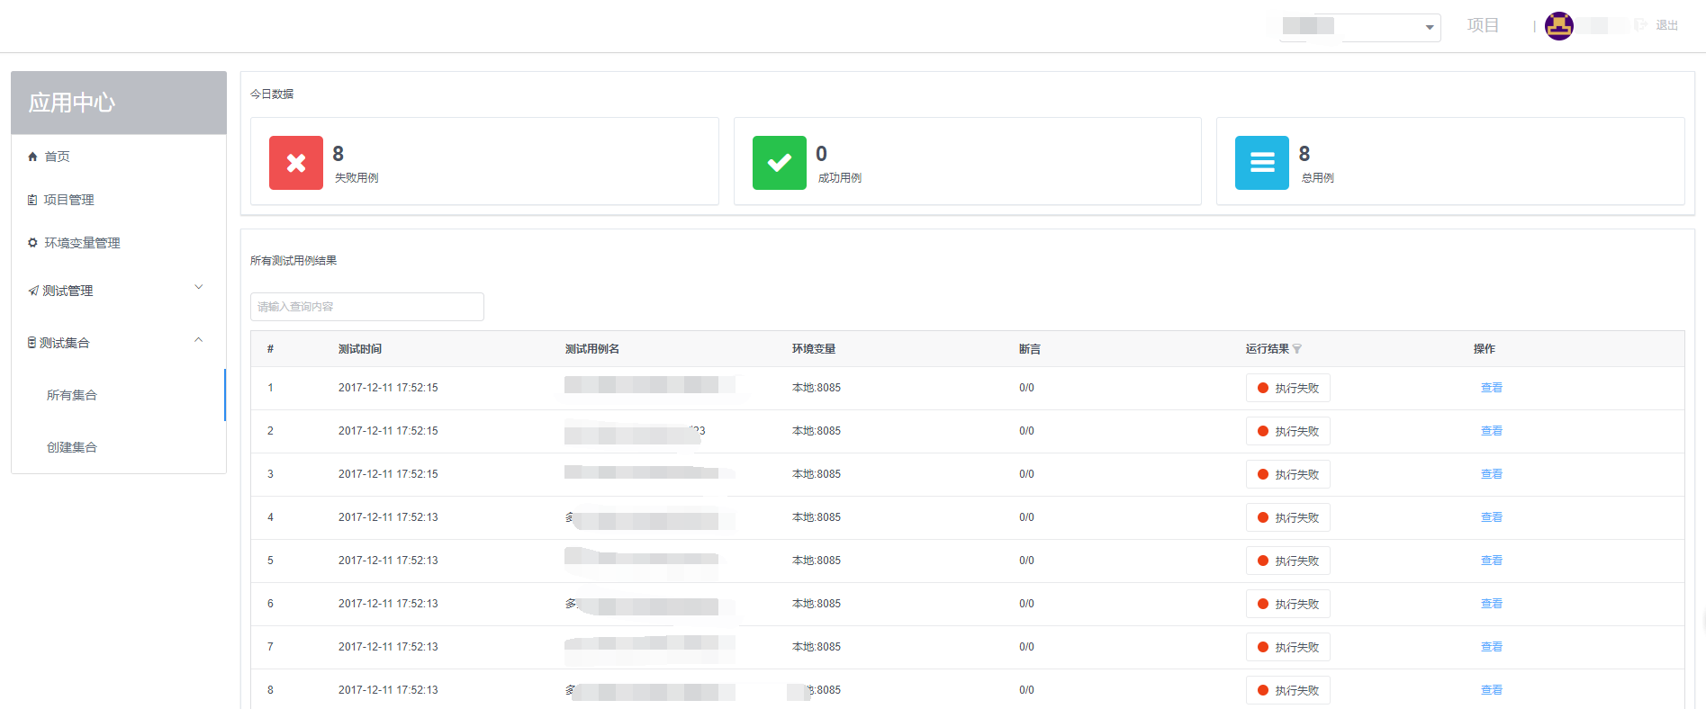Click the blue total-cases list icon
This screenshot has height=709, width=1706.
click(1261, 163)
